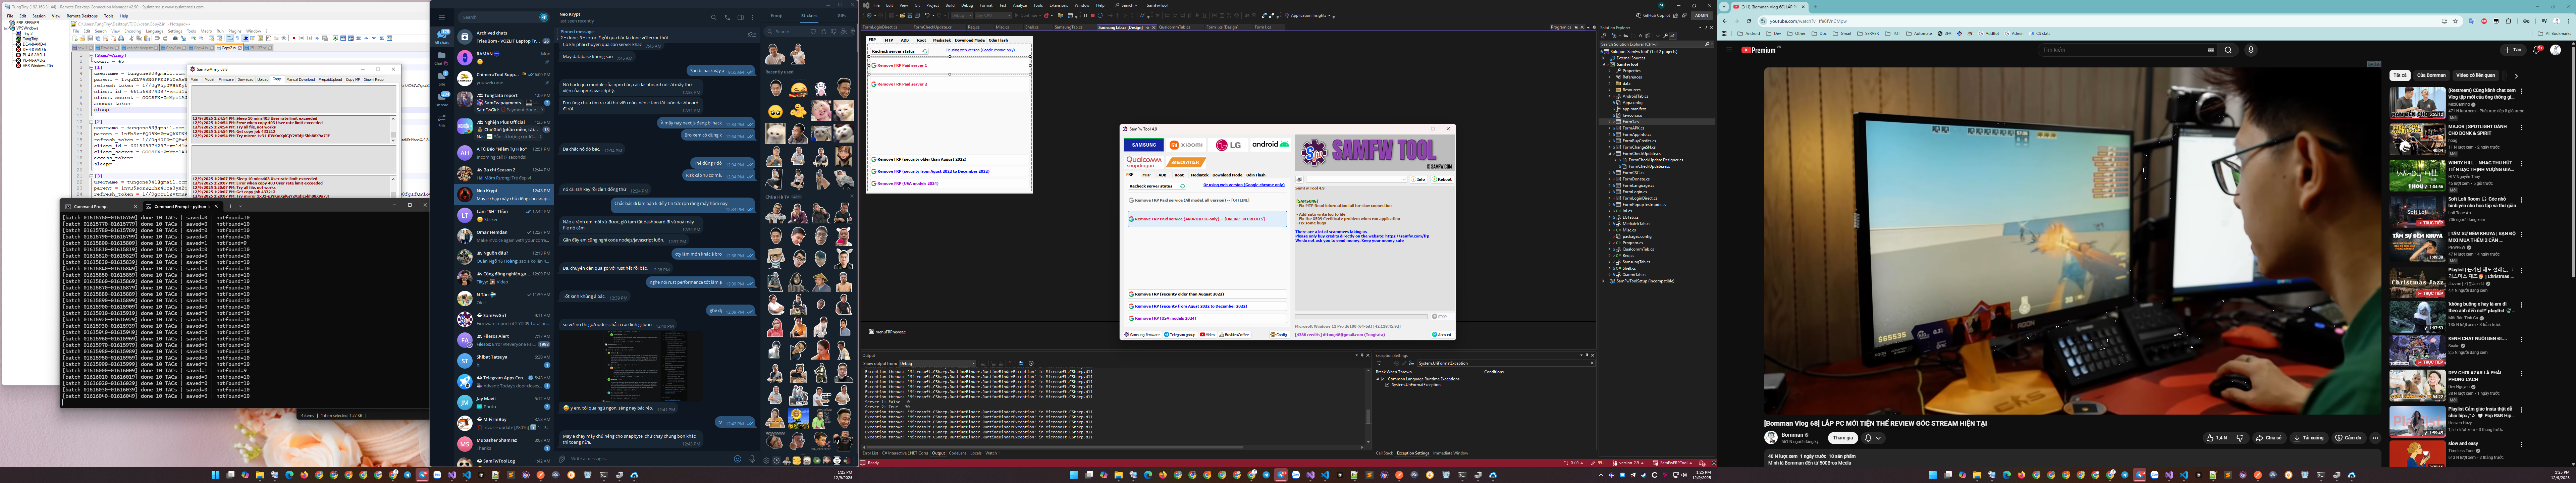Dislike the Bomman Vlog video
The height and width of the screenshot is (483, 2576).
(2240, 438)
